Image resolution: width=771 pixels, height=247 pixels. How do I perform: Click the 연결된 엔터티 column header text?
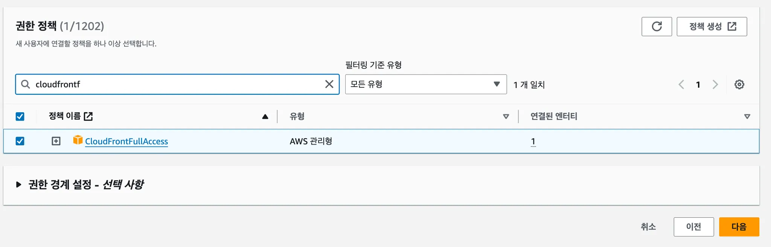coord(554,116)
